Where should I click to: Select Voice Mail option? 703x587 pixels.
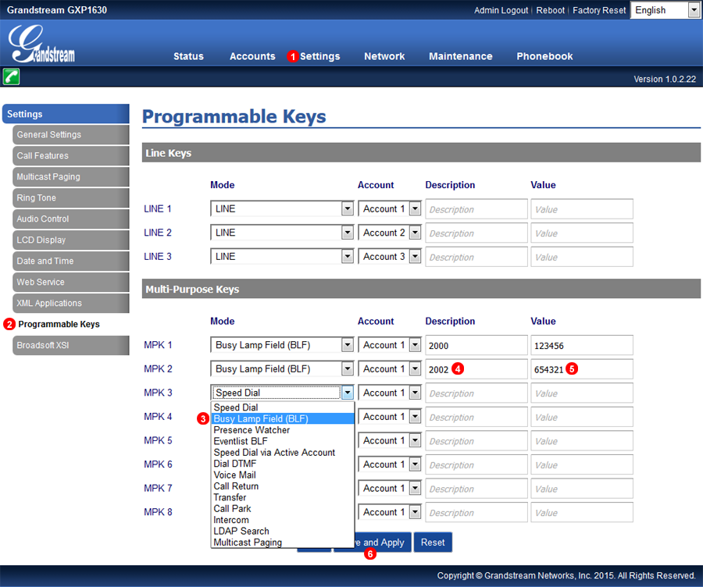(283, 475)
